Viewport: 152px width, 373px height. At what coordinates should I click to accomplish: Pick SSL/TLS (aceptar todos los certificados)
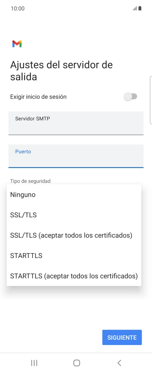point(74,235)
